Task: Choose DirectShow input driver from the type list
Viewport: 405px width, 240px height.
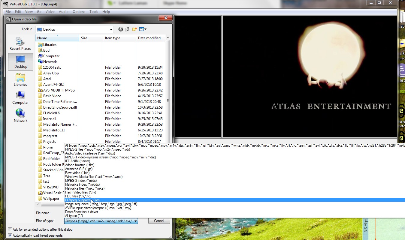Action: [82, 212]
